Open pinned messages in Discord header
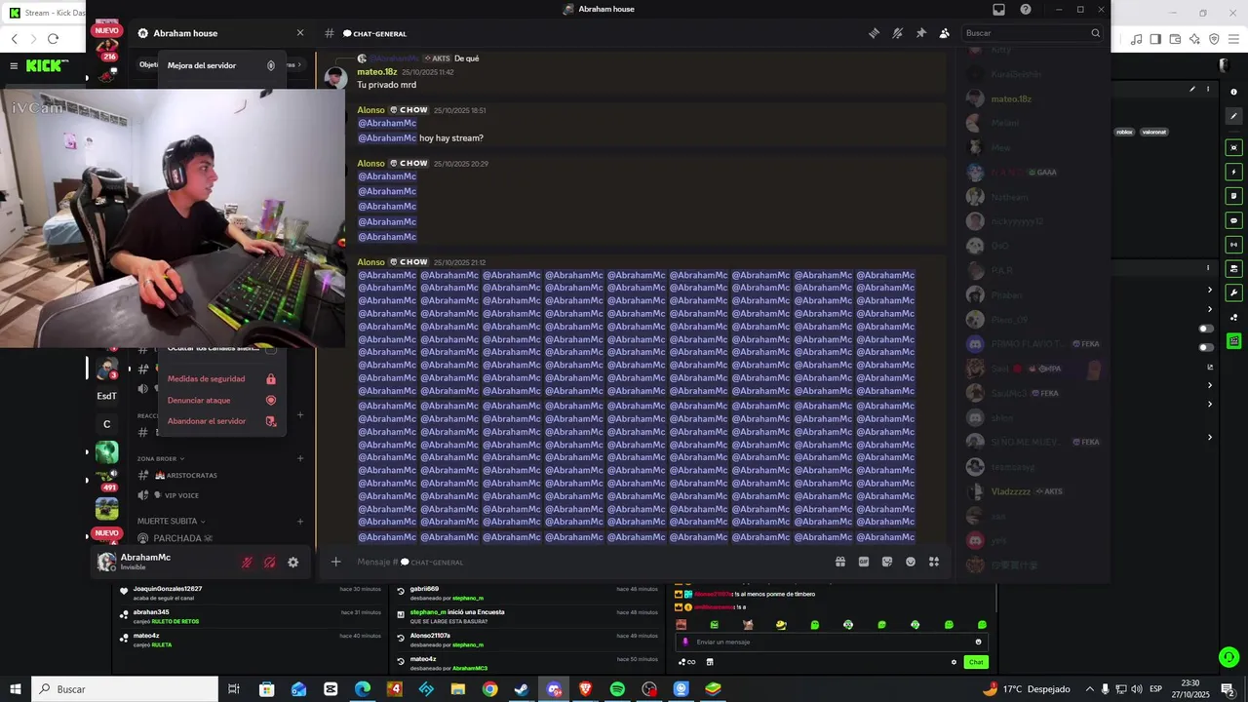 pos(921,33)
